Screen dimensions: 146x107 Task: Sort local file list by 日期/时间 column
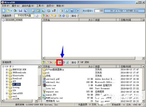pos(130,66)
